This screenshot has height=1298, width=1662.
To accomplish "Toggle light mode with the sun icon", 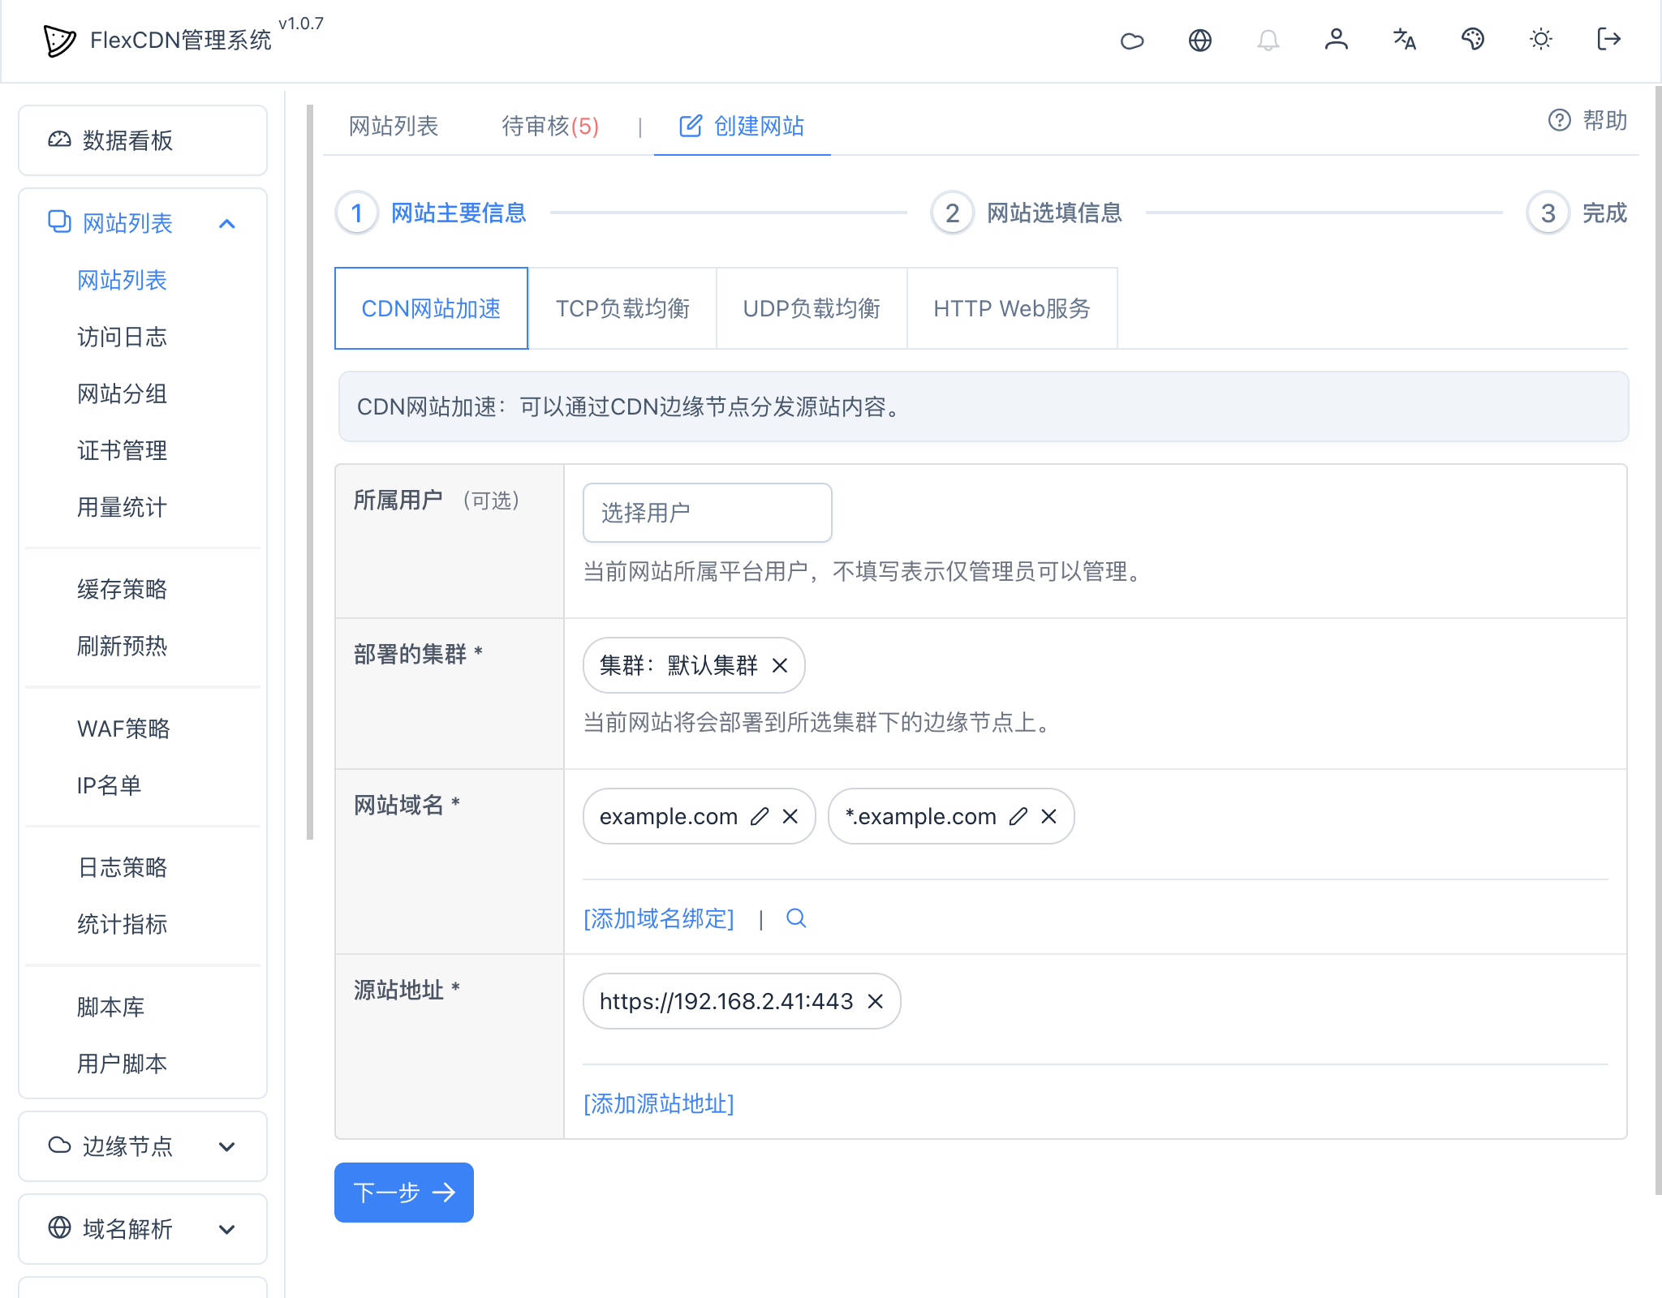I will pyautogui.click(x=1541, y=39).
